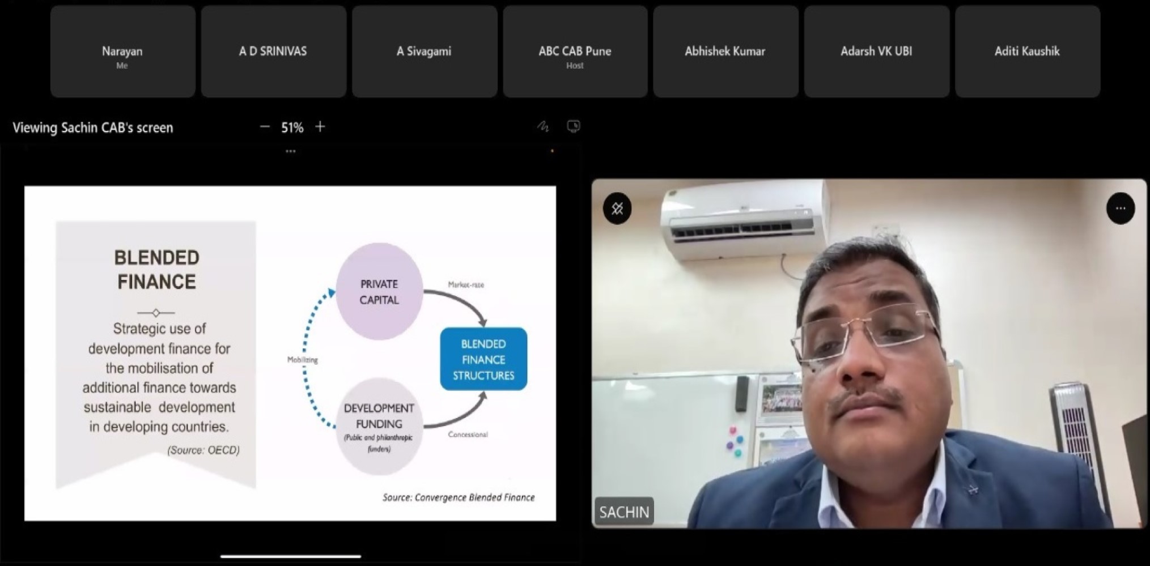Open more options on Sachin's video
This screenshot has width=1150, height=566.
(1120, 208)
